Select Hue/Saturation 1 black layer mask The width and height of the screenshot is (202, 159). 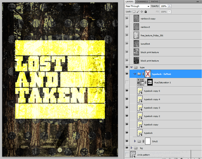pyautogui.click(x=150, y=82)
